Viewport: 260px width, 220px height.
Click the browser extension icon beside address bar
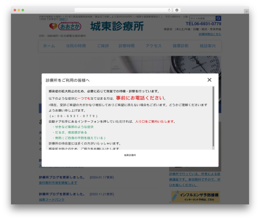[x=177, y=10]
